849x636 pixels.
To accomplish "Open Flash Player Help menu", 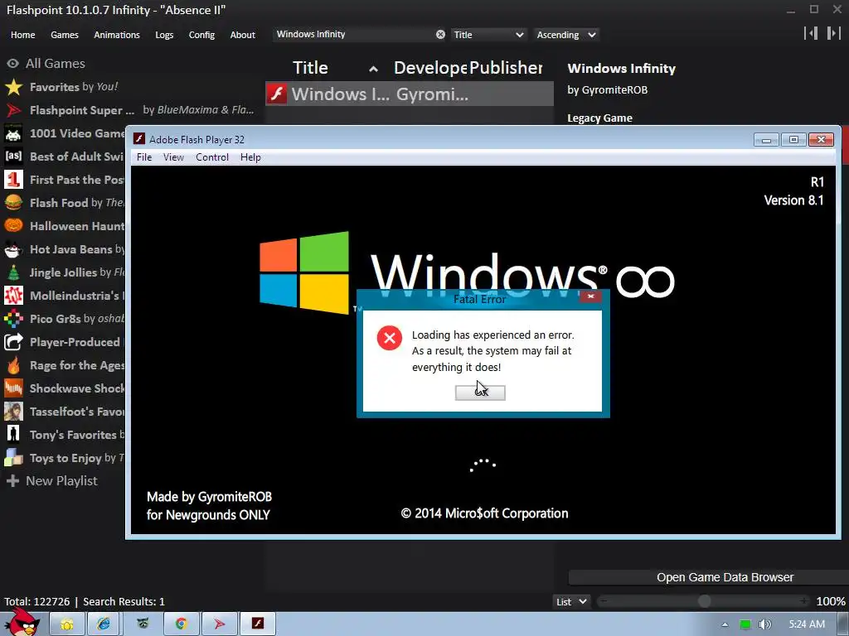I will [250, 157].
